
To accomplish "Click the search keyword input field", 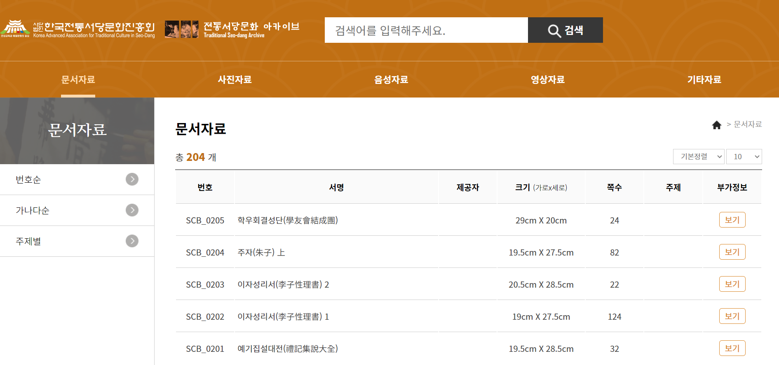I will (x=426, y=30).
